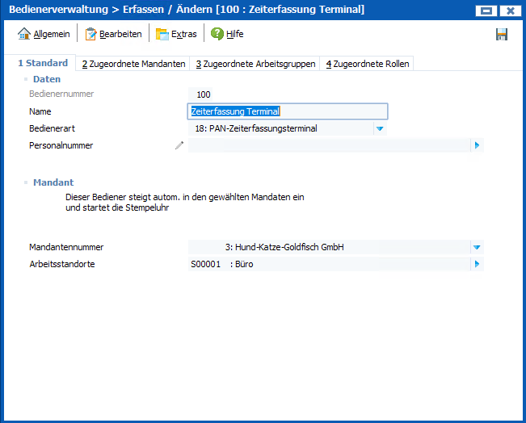
Task: Click the empty Personalnummer input field
Action: pyautogui.click(x=327, y=145)
